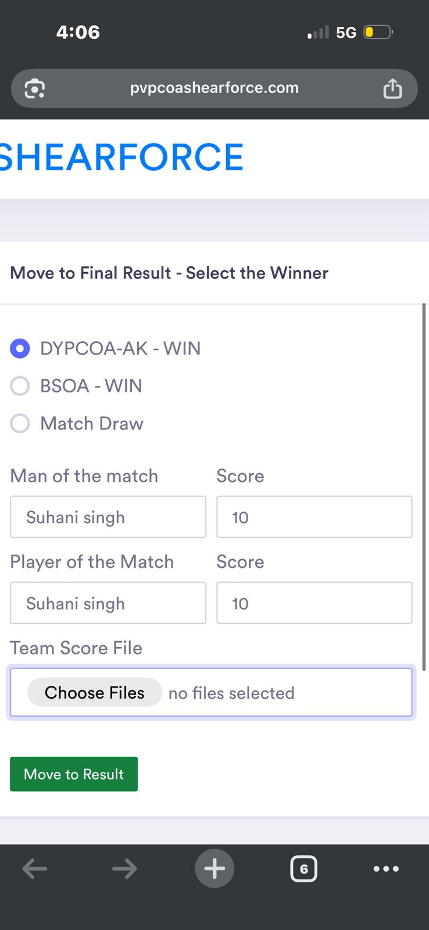
Task: Focus the Man of the match name field
Action: coord(108,517)
